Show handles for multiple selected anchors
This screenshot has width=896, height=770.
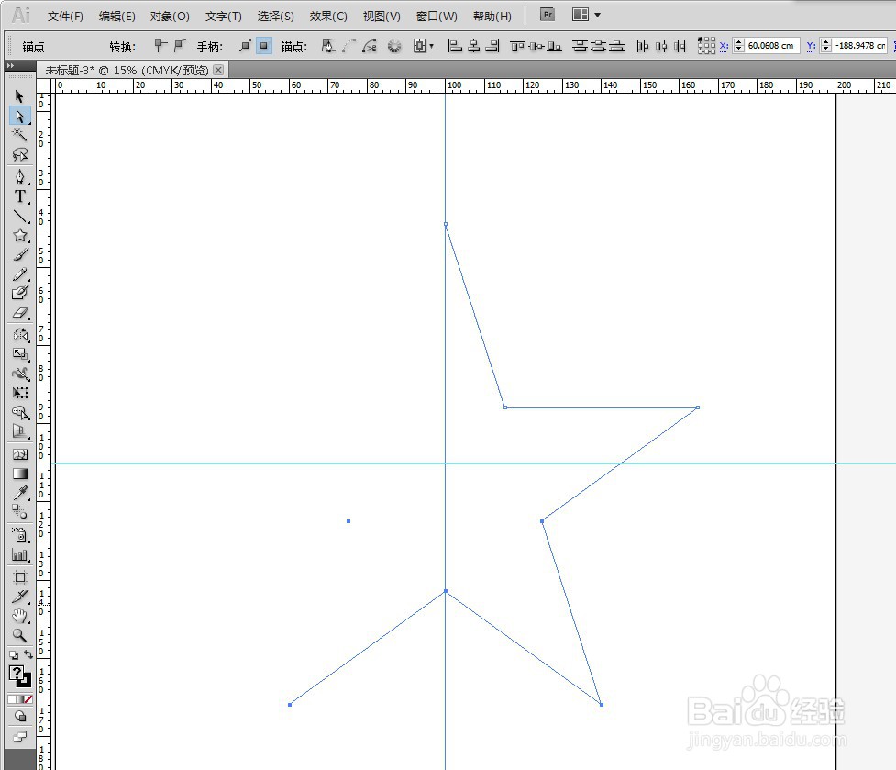[x=245, y=46]
